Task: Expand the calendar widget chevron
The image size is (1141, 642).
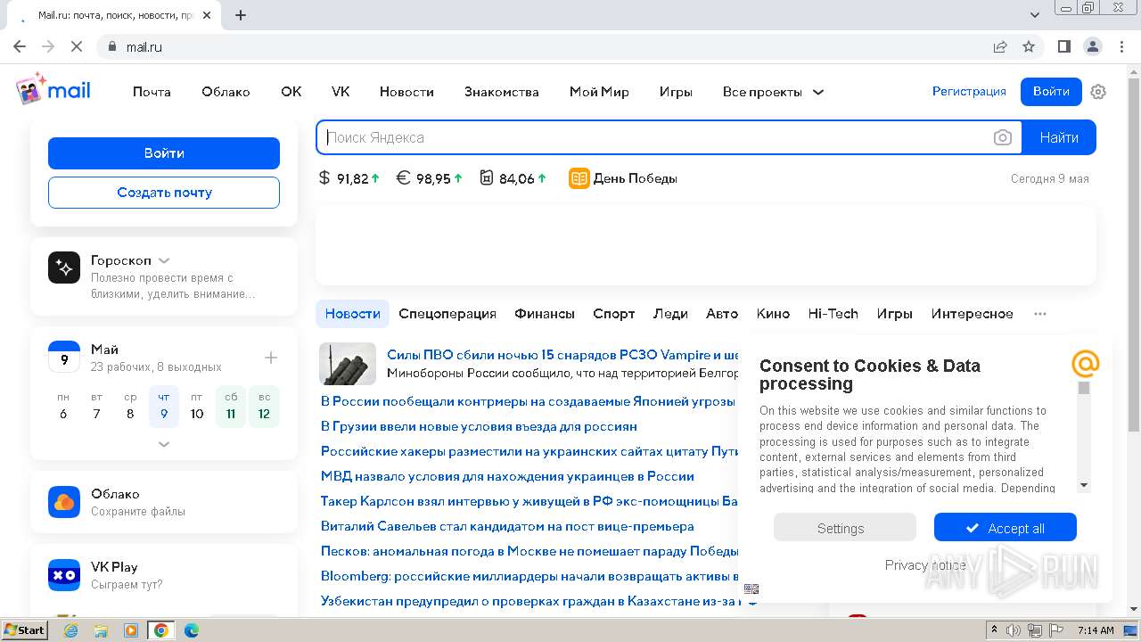Action: [x=164, y=443]
